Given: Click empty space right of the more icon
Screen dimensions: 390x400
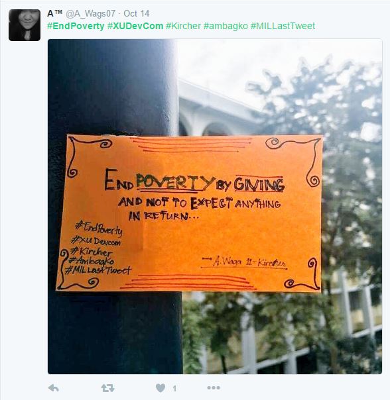Looking at the screenshot, I should (x=302, y=388).
